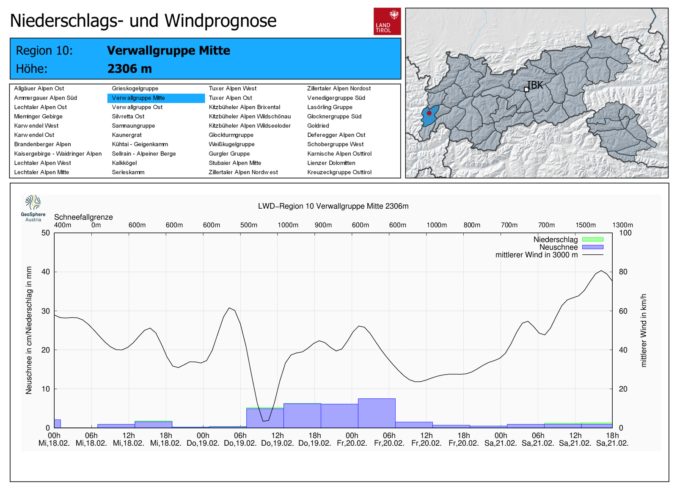677x488 pixels.
Task: Select Kreuzeckgruppe Osttirol region
Action: (x=339, y=172)
